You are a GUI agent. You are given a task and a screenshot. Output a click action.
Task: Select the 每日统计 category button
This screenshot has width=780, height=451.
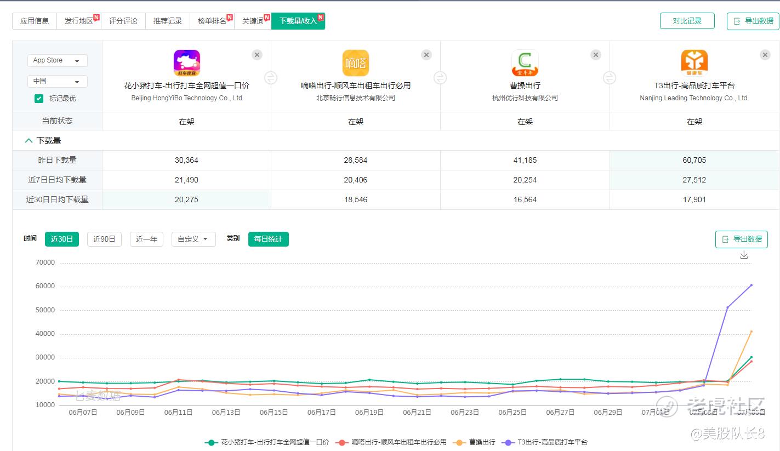[x=268, y=239]
